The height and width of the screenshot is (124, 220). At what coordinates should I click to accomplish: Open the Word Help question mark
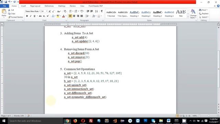(218, 6)
